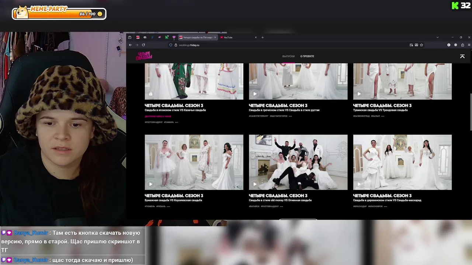The image size is (472, 265).
Task: Click text Тувинская свадьба VS Трендовая свадьба
Action: (381, 110)
